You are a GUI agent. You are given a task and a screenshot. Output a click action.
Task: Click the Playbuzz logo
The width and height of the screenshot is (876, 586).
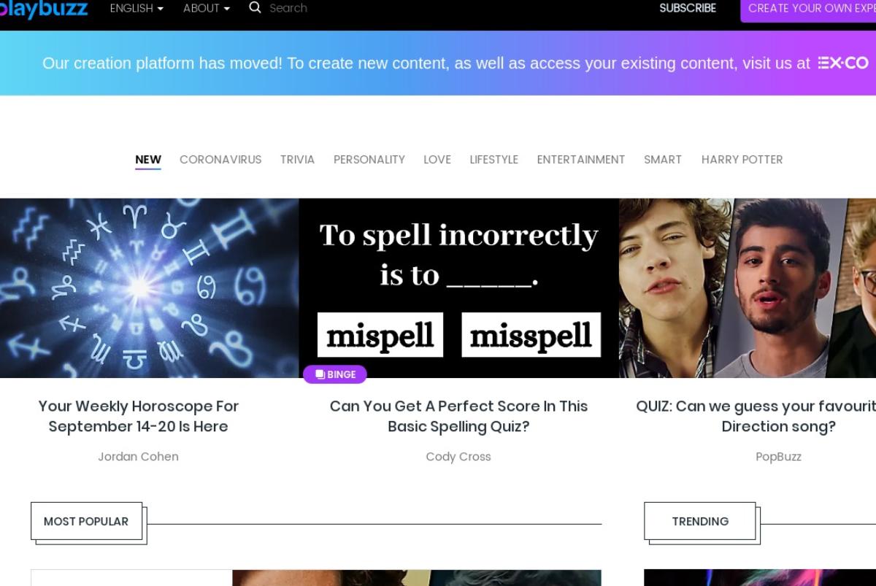(44, 9)
